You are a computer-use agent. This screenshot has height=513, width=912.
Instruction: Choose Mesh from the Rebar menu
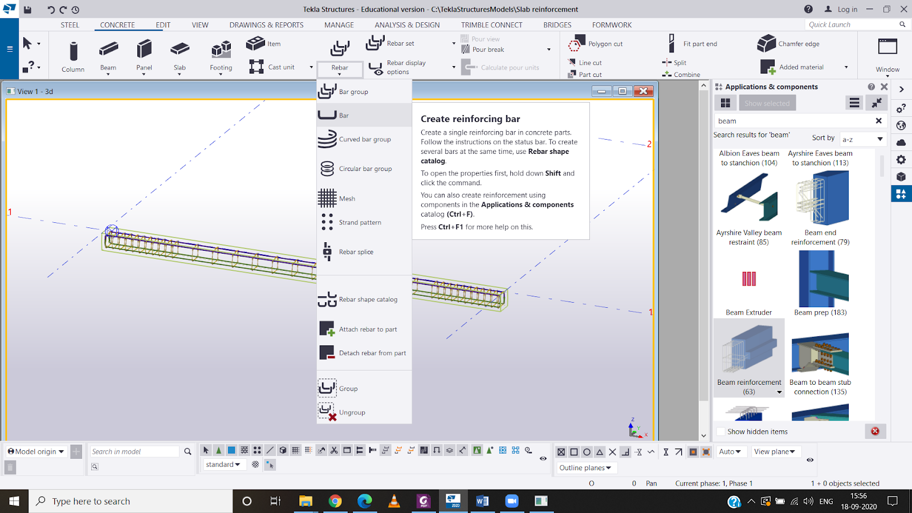(x=364, y=198)
